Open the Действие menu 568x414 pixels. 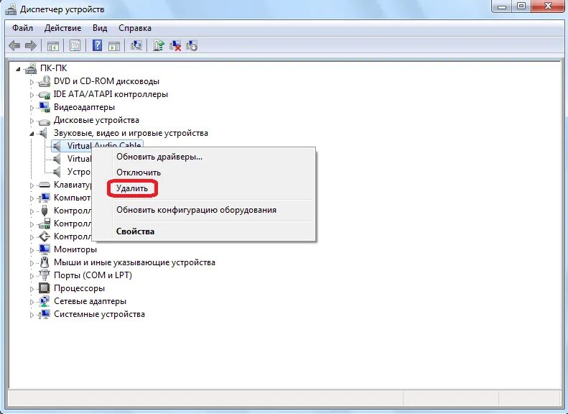click(x=62, y=28)
